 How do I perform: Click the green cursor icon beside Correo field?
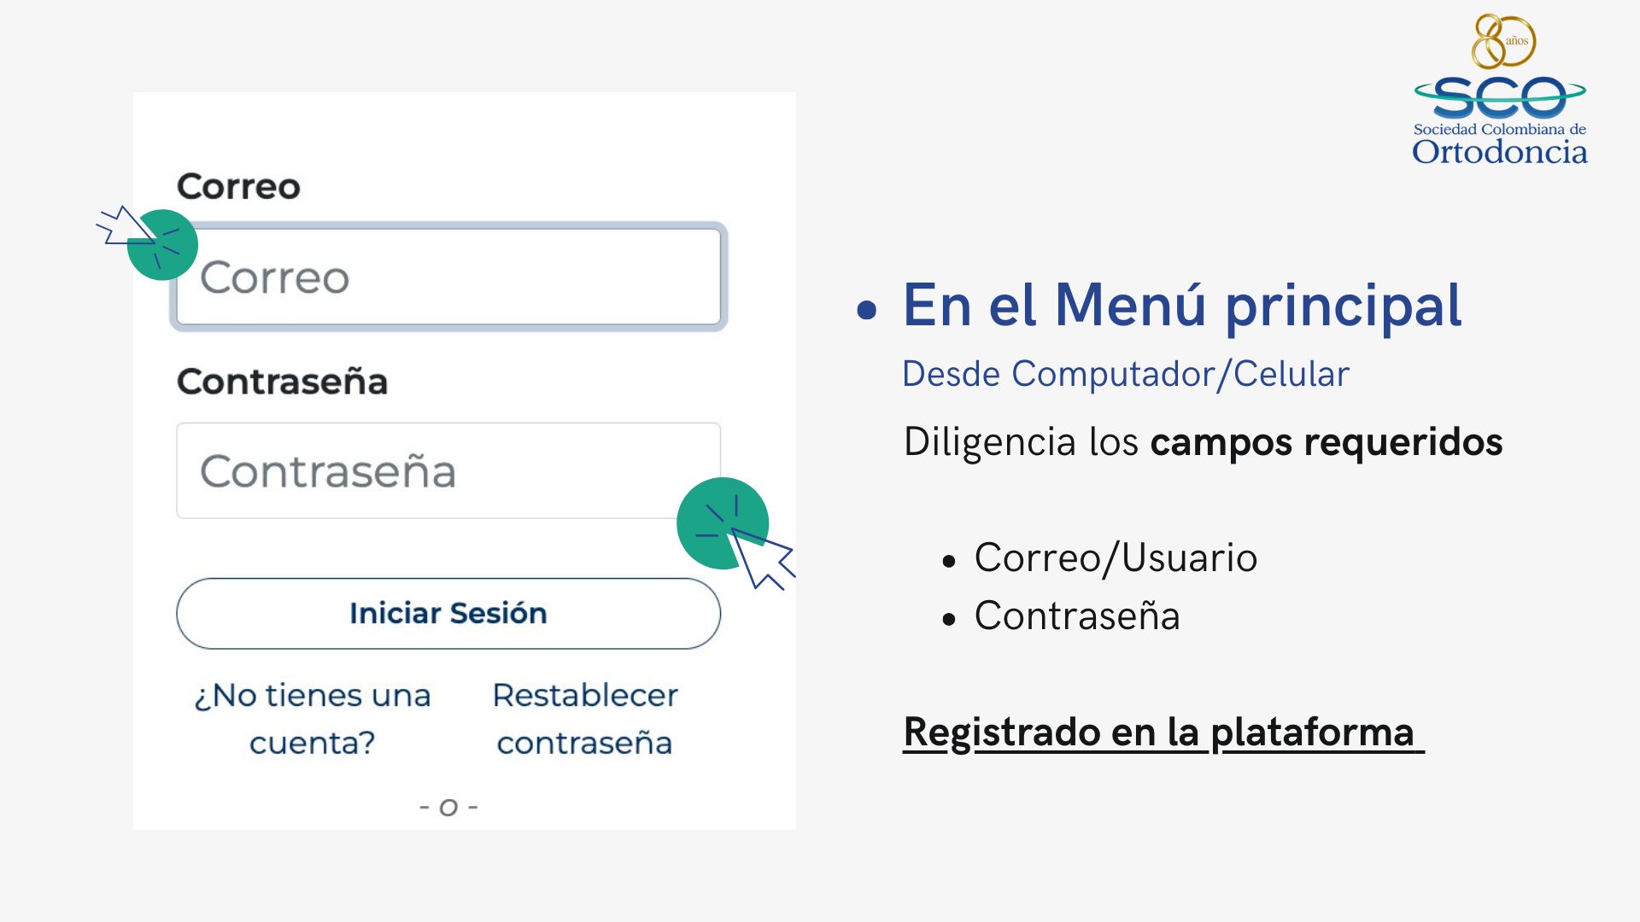(x=148, y=242)
